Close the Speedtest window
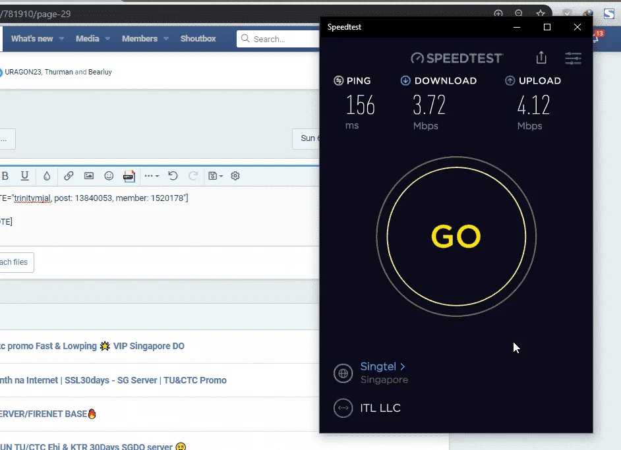Viewport: 621px width, 450px height. click(x=577, y=27)
